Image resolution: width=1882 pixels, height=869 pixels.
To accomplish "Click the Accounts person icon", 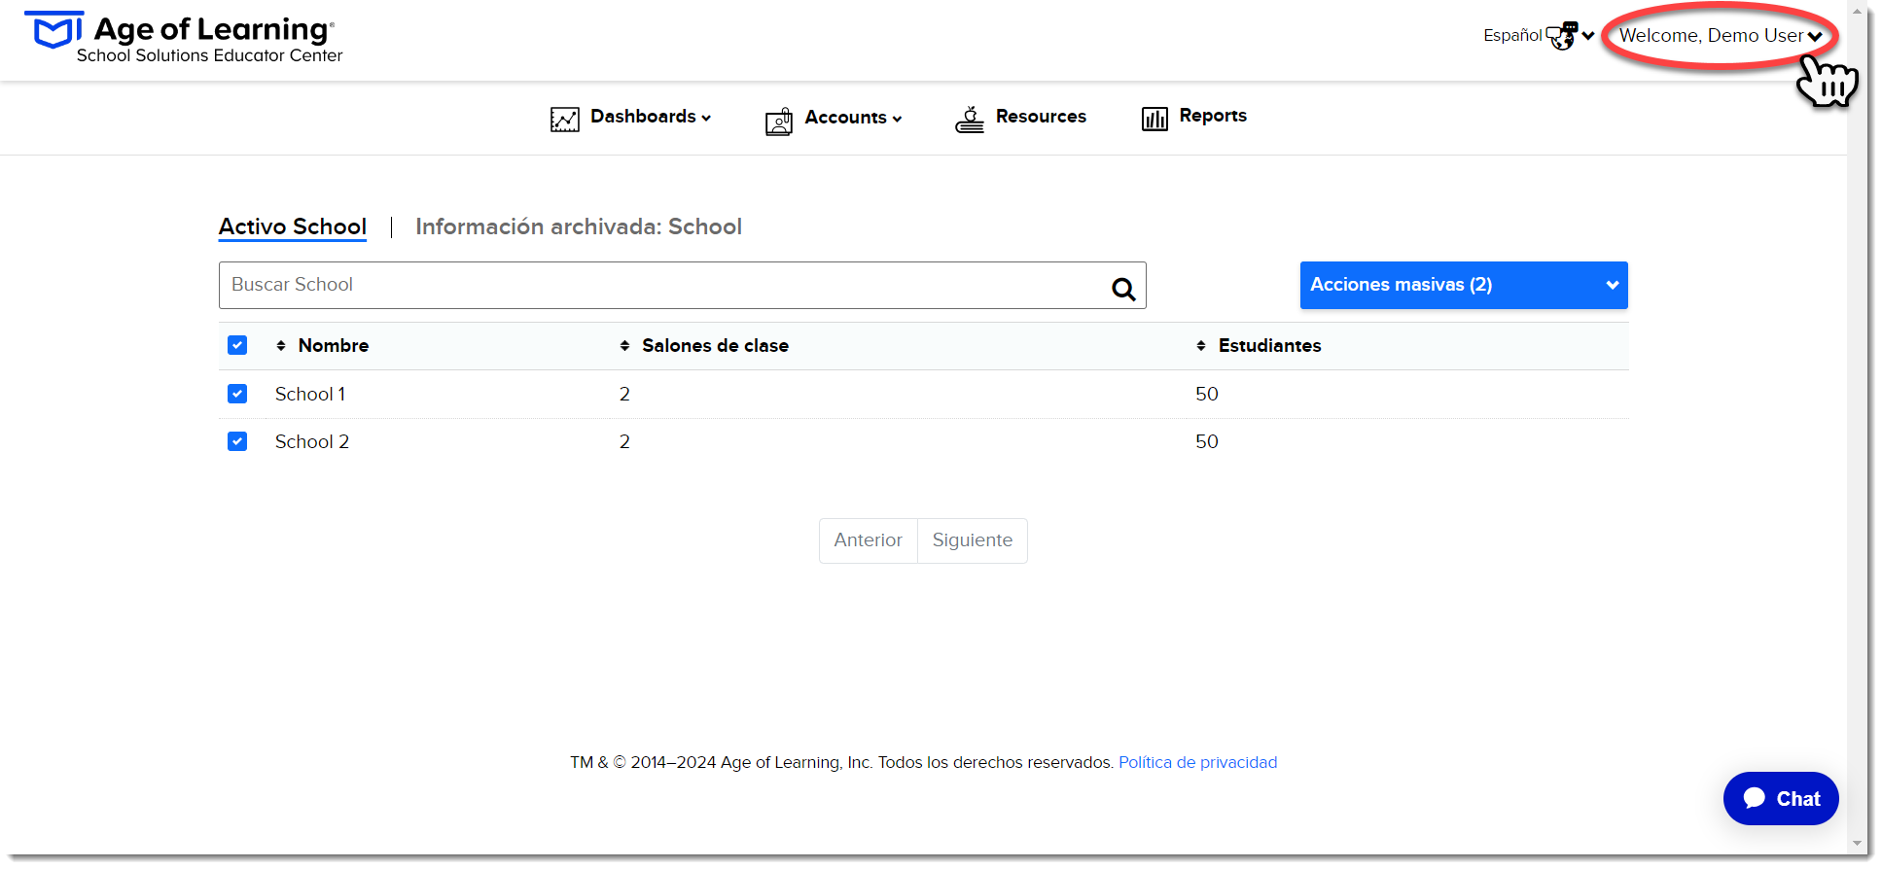I will point(779,122).
